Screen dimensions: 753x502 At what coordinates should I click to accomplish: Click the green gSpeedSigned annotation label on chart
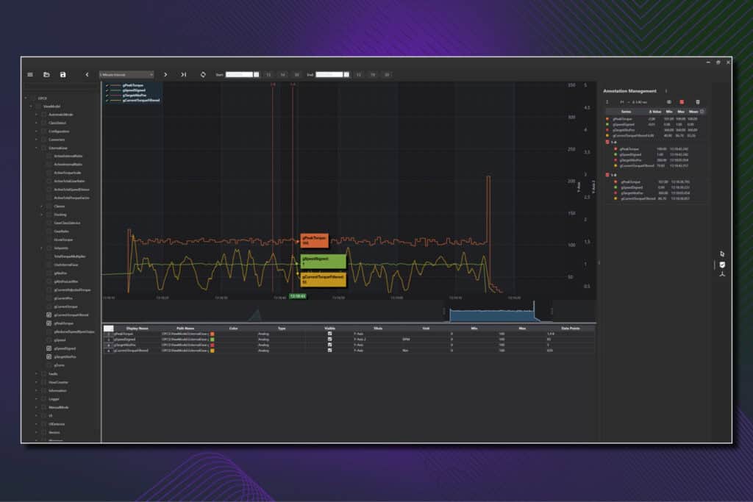324,262
